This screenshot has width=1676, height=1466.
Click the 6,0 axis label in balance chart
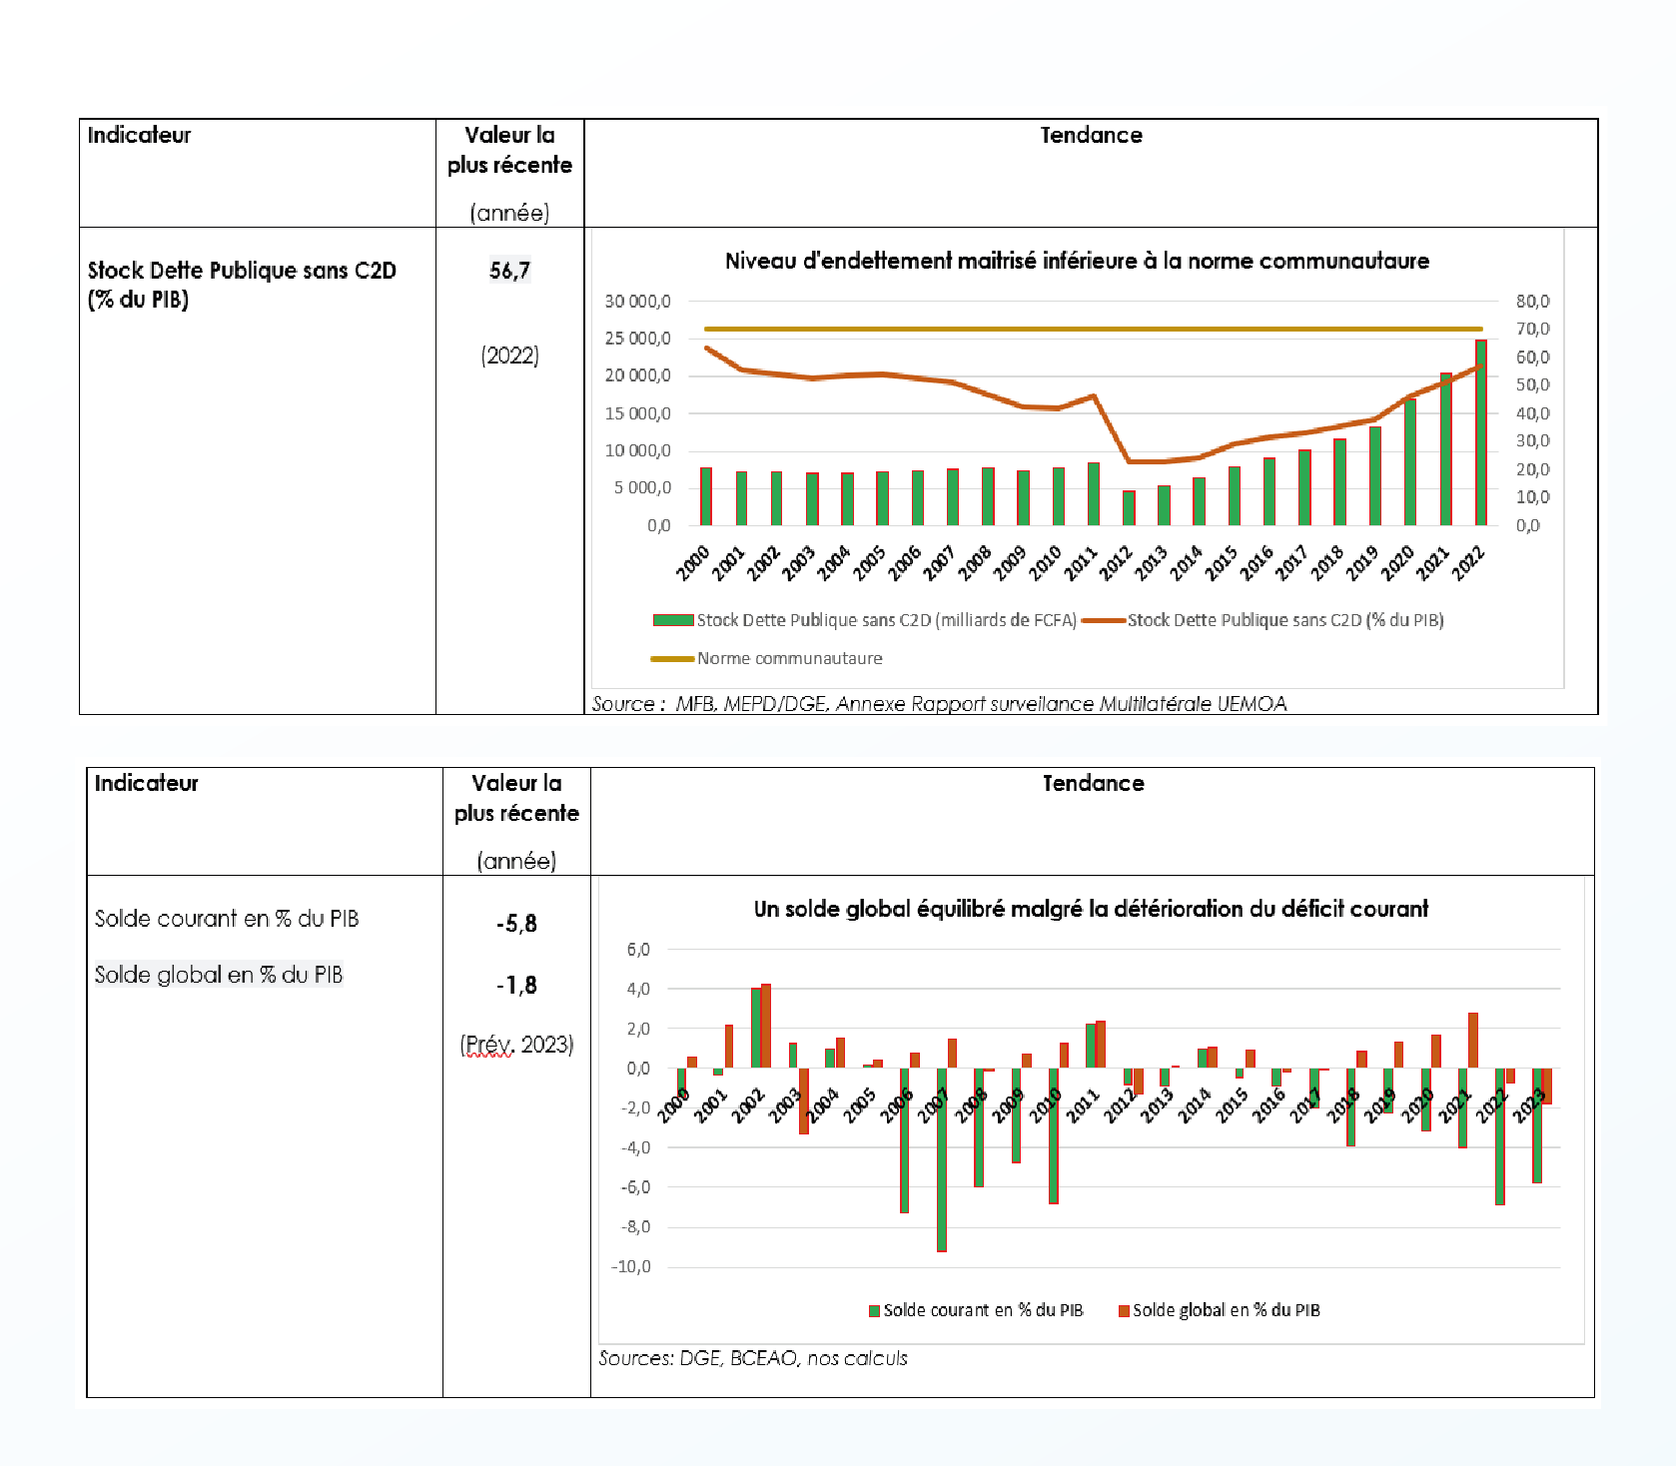tap(638, 949)
